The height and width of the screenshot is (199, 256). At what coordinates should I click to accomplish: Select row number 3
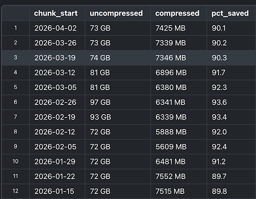coord(15,57)
